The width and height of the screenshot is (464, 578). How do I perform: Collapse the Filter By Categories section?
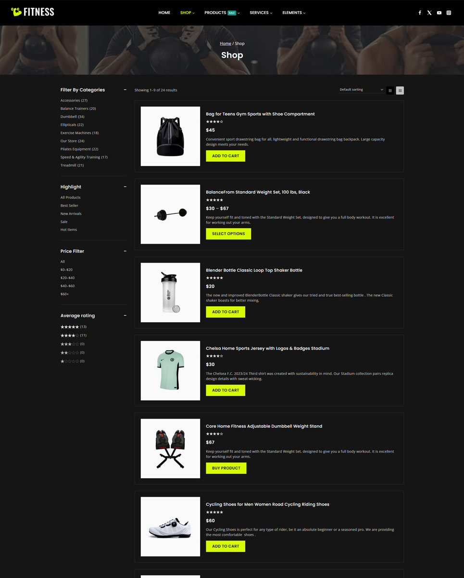[125, 90]
